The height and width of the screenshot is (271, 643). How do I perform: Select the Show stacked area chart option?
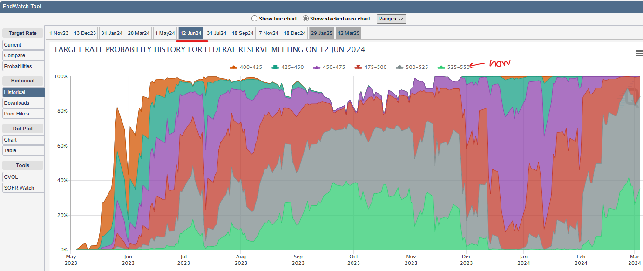tap(305, 19)
